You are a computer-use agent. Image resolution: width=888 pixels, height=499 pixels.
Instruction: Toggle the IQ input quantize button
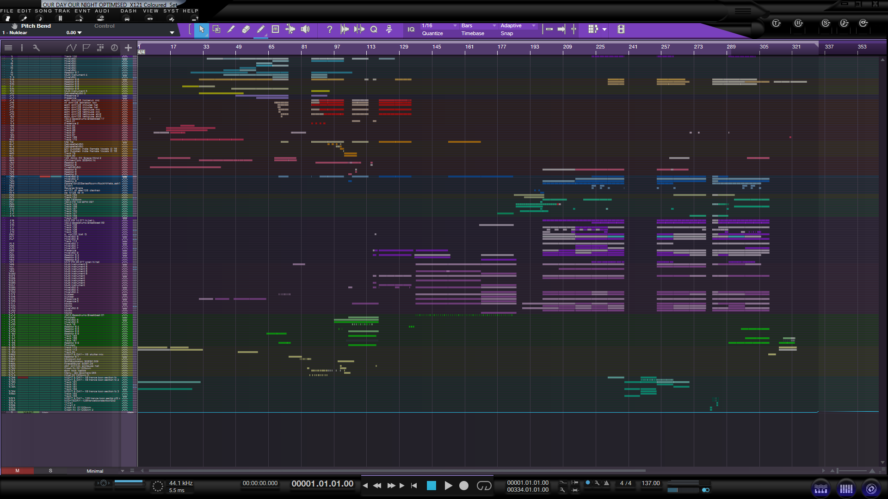tap(411, 30)
